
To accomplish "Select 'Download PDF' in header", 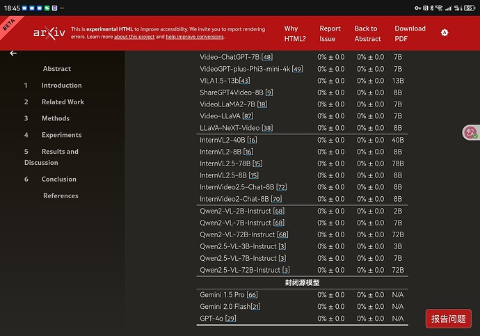I will 410,33.
